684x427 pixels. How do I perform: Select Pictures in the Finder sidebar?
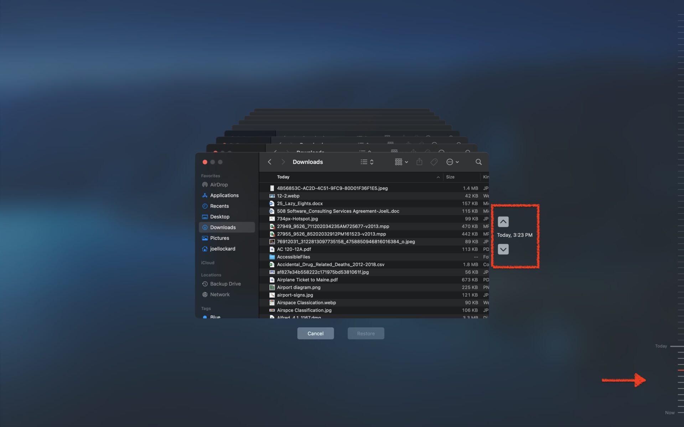[x=220, y=238]
